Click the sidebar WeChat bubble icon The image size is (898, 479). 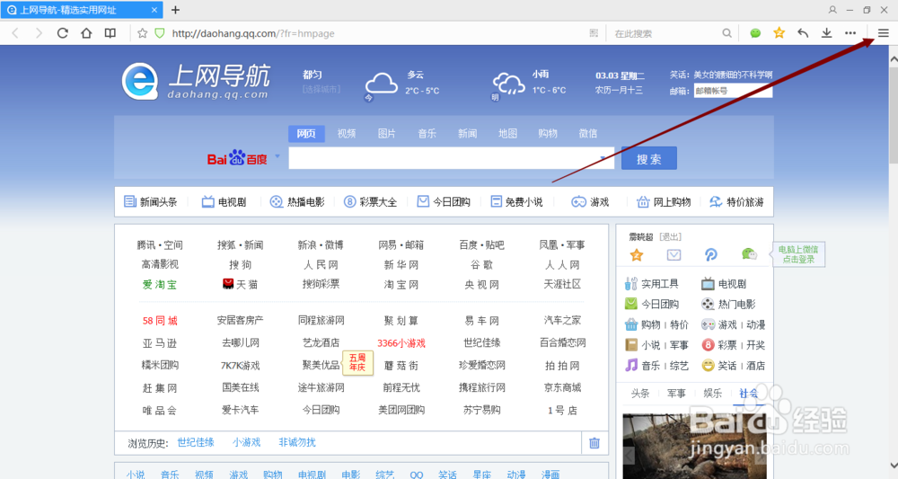pos(749,254)
